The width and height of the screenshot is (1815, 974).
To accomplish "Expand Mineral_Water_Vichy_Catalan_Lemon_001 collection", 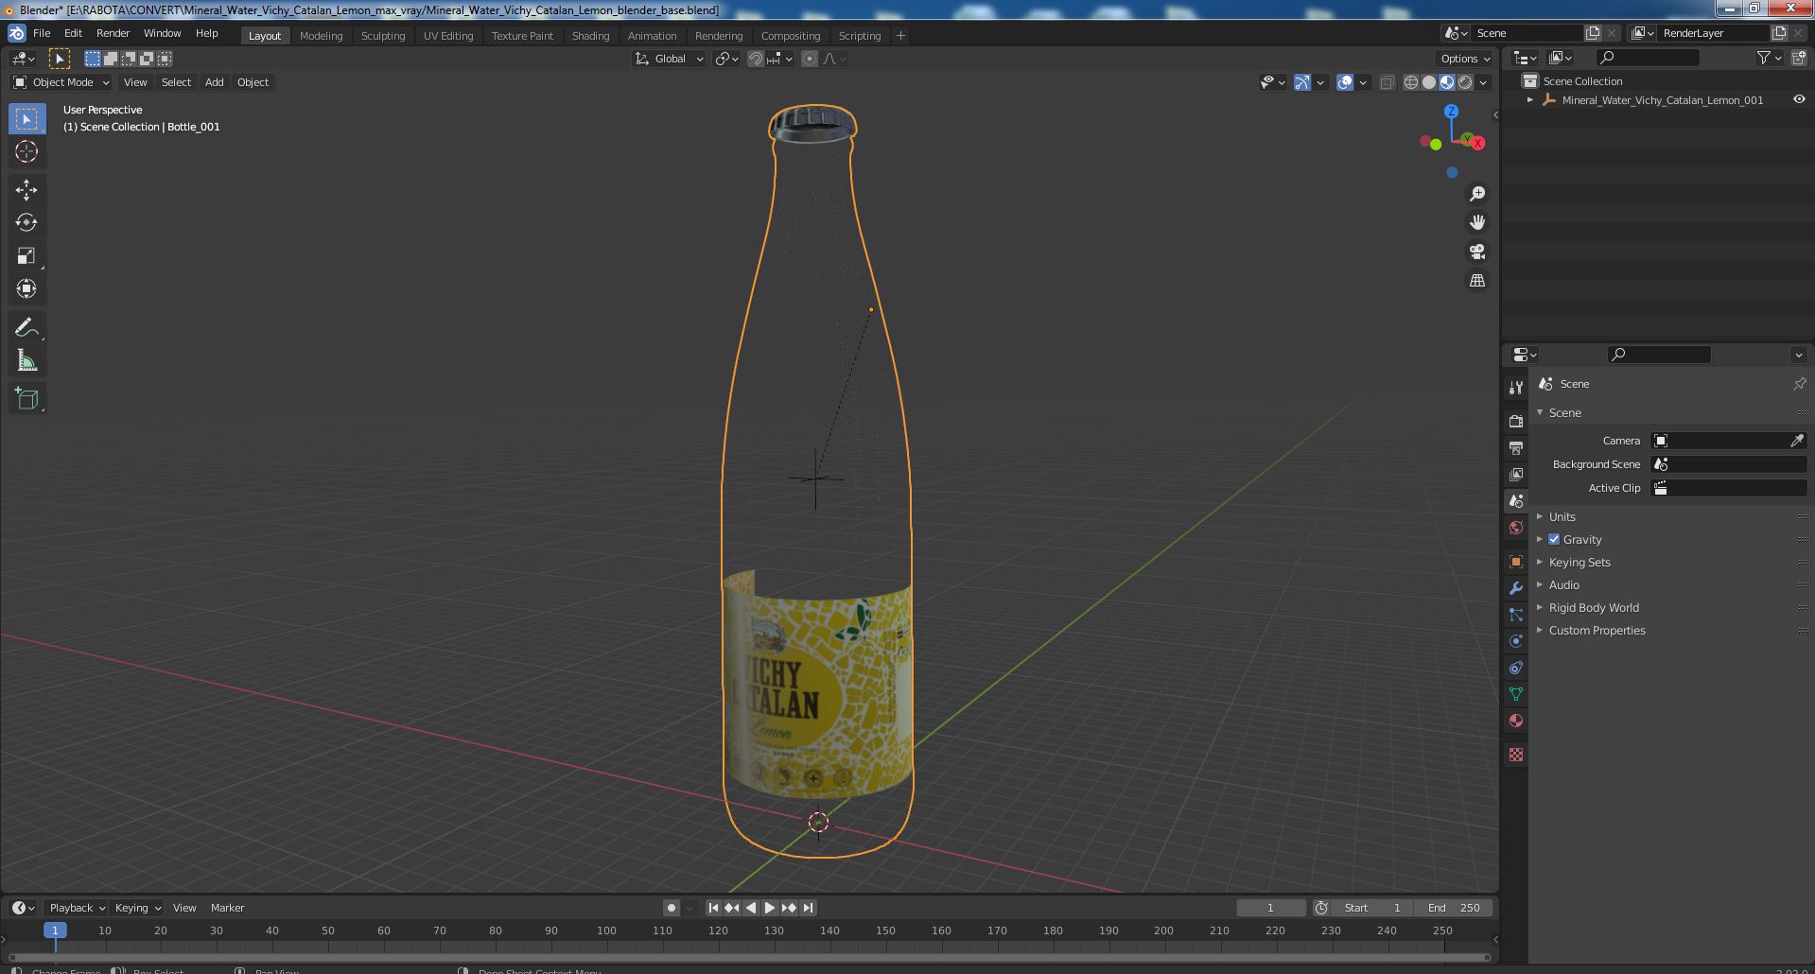I will (1529, 99).
